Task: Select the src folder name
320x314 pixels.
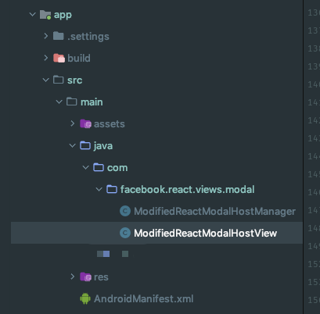Action: [x=75, y=80]
